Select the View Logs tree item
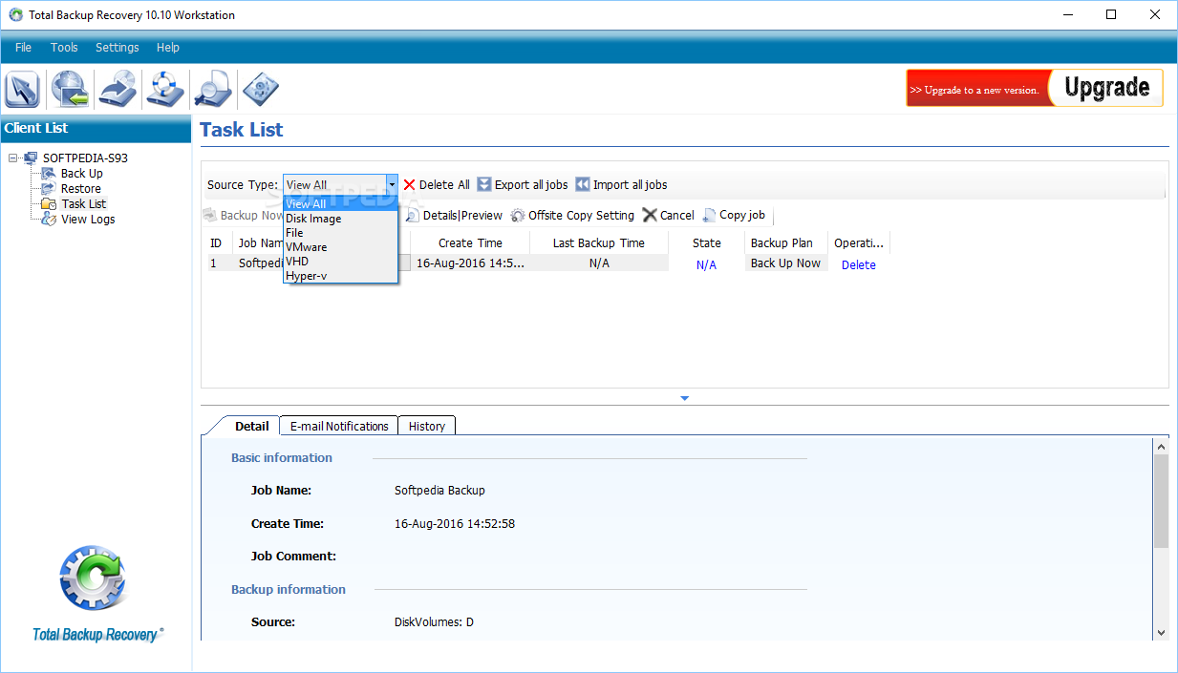1178x673 pixels. click(x=88, y=220)
